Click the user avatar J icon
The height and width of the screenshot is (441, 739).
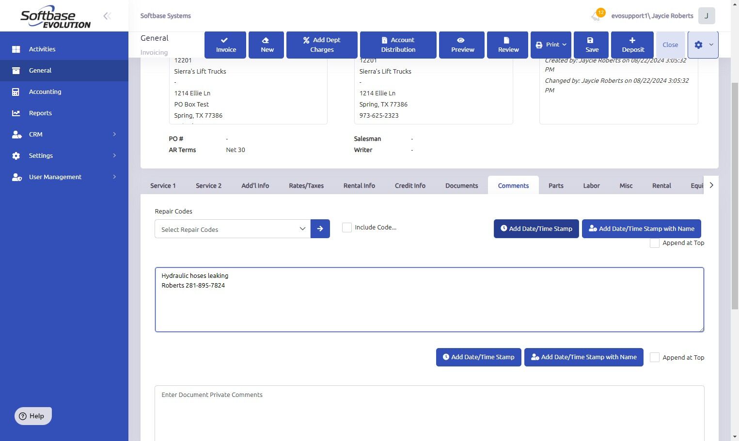(706, 15)
